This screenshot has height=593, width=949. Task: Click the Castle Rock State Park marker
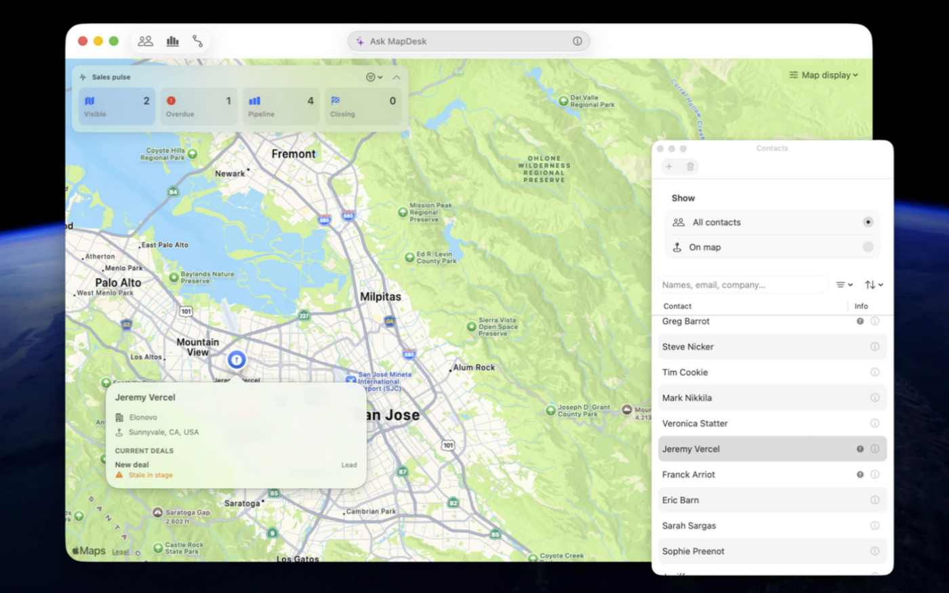click(x=158, y=548)
